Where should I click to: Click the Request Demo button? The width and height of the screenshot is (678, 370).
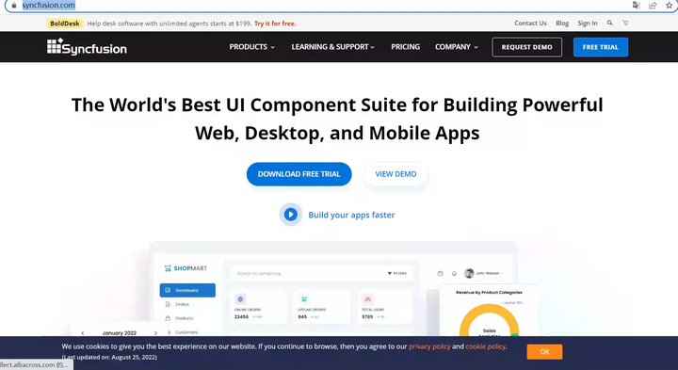tap(526, 47)
